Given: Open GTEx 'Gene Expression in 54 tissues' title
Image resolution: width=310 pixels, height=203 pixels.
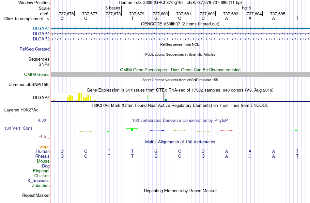Looking at the screenshot, I should click(x=180, y=90).
